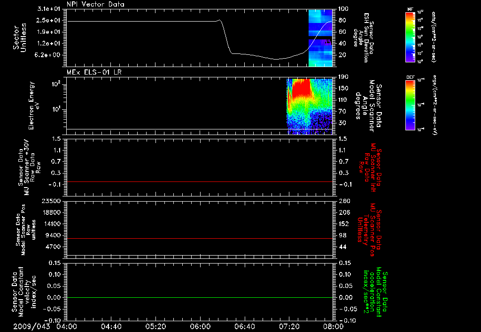Click the '2.5e+01' sector tick label
This screenshot has height=332, width=481.
[x=49, y=20]
